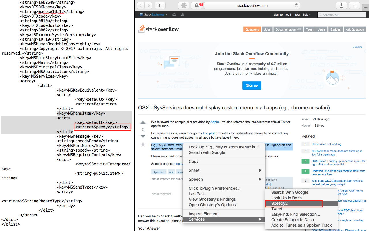The width and height of the screenshot is (369, 231).
Task: Focus the Search Q&A field
Action: (342, 15)
